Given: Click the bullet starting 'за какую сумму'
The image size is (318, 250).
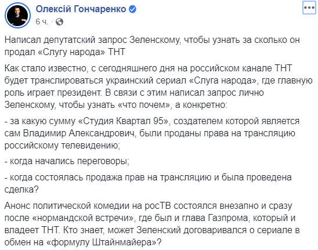Looking at the screenshot, I should (152, 133).
